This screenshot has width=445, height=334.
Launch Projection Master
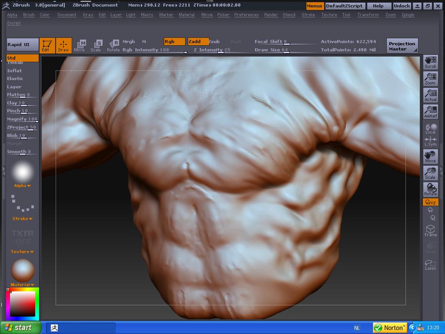[402, 46]
